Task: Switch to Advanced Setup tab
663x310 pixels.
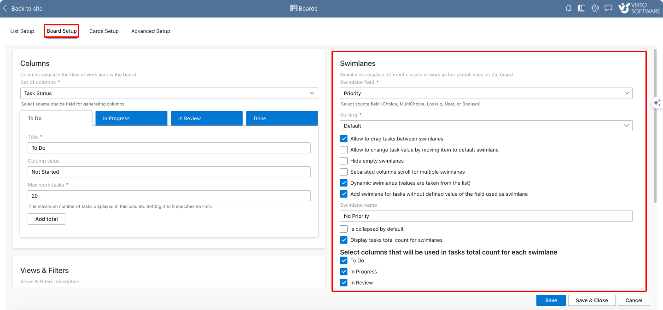Action: click(151, 31)
